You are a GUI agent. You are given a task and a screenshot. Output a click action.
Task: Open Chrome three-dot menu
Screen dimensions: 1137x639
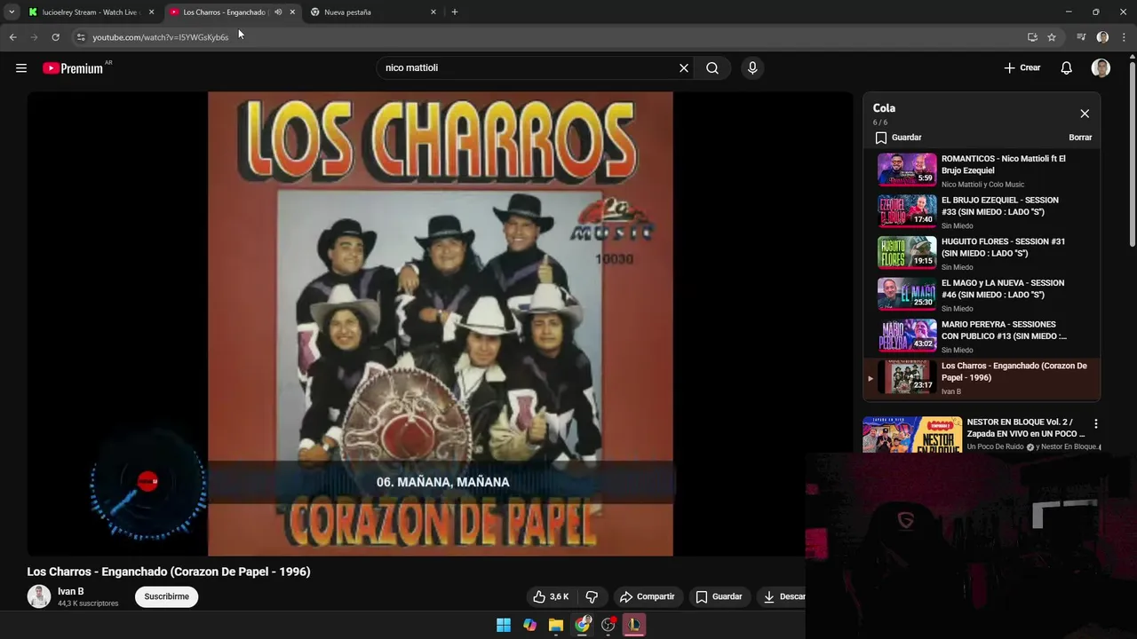tap(1124, 37)
